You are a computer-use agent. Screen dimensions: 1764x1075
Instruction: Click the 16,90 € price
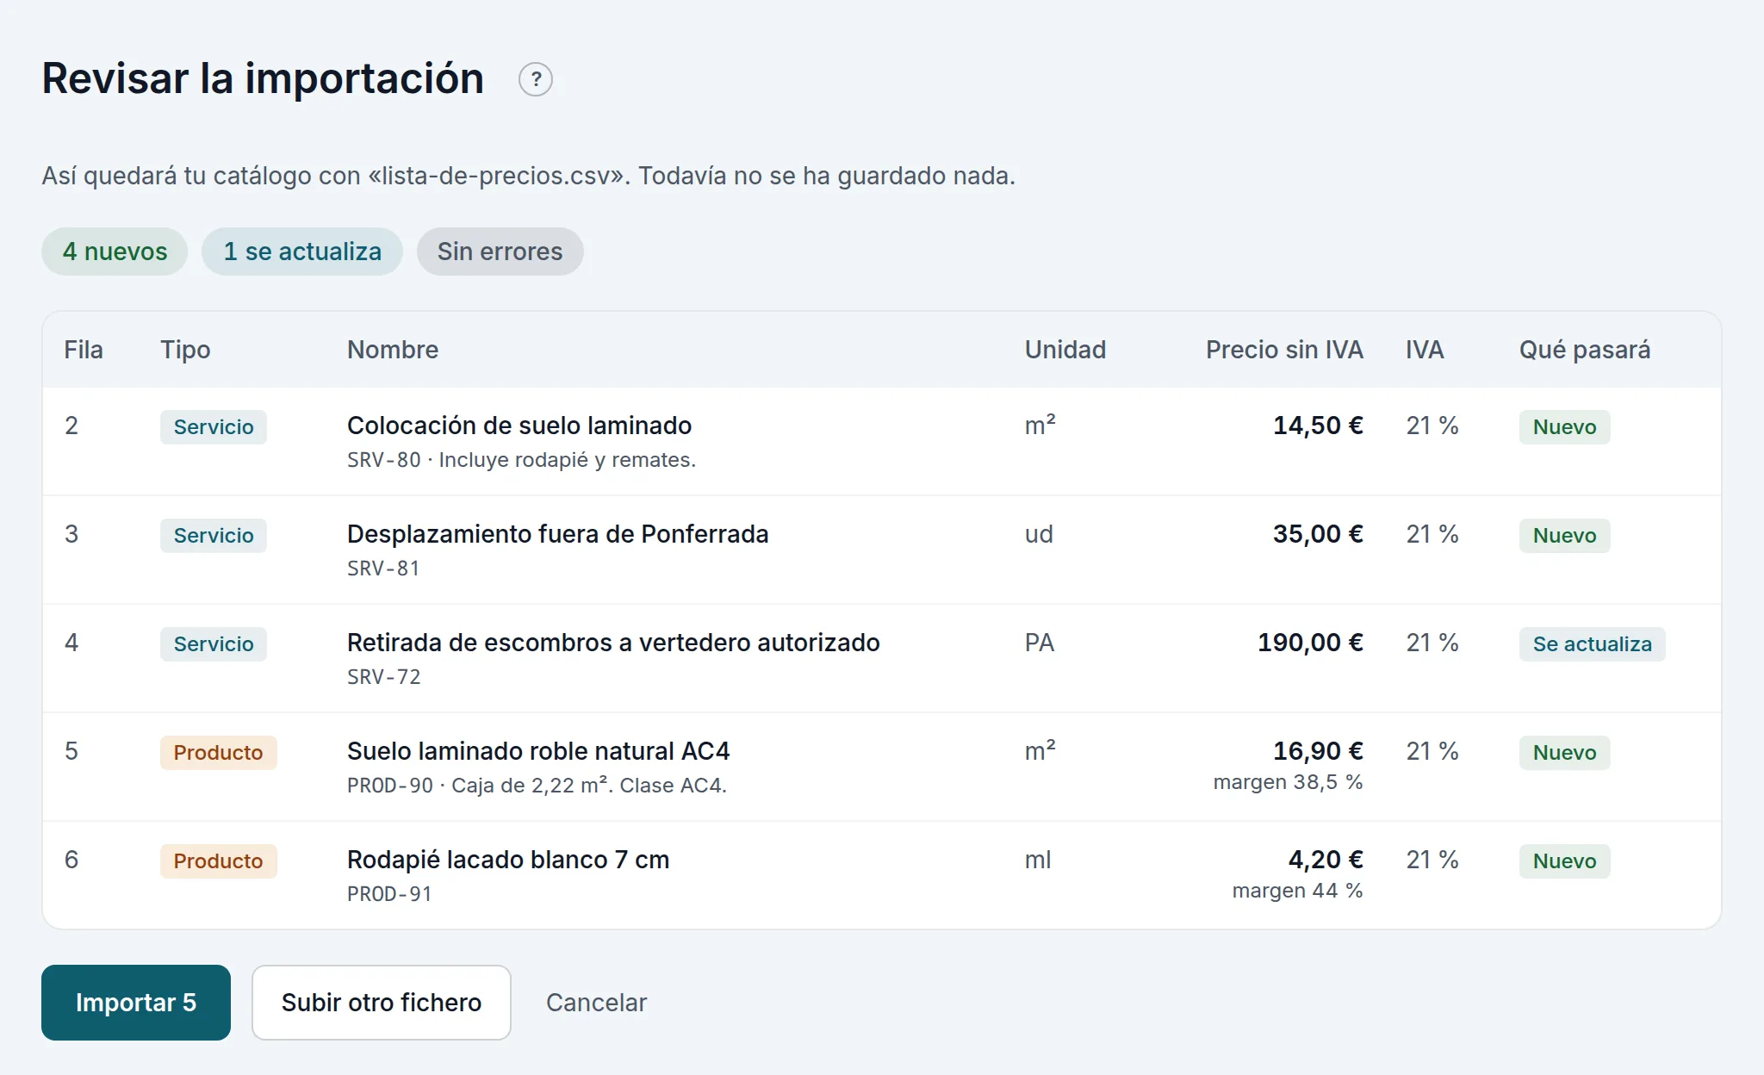pyautogui.click(x=1318, y=751)
